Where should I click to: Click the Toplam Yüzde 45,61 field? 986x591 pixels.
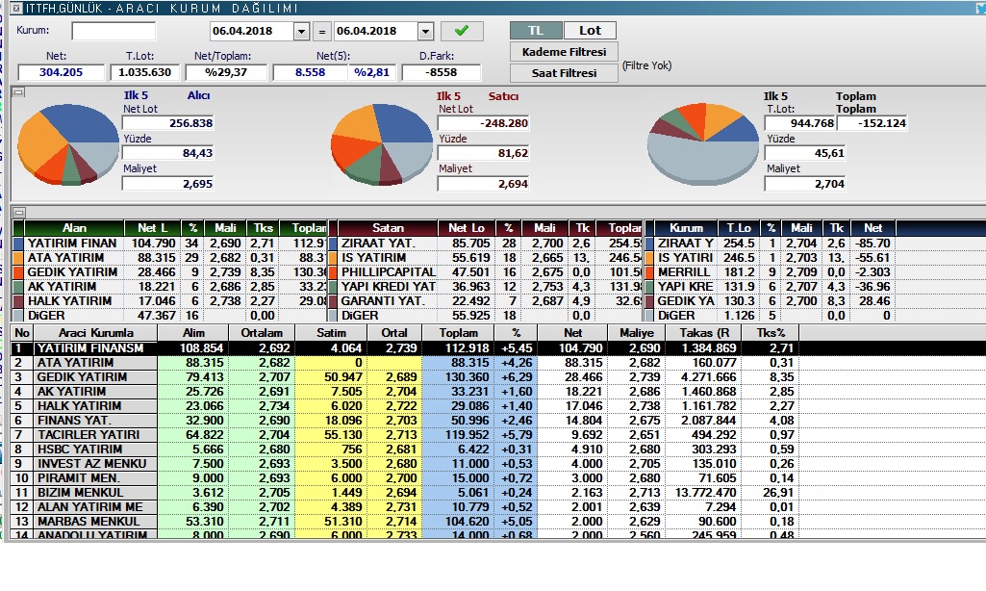tap(805, 153)
